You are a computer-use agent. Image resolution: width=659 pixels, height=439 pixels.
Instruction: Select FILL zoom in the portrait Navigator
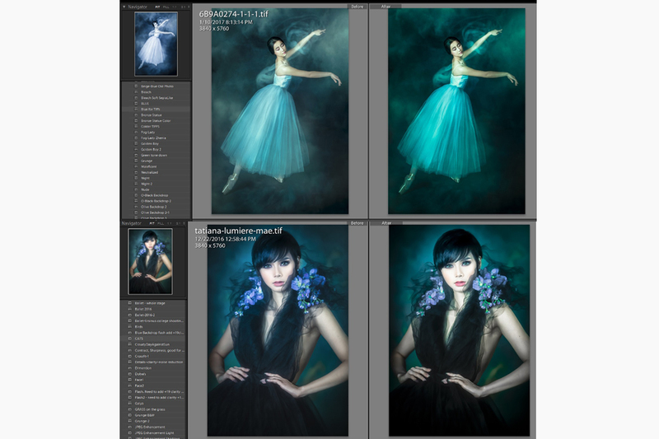161,223
